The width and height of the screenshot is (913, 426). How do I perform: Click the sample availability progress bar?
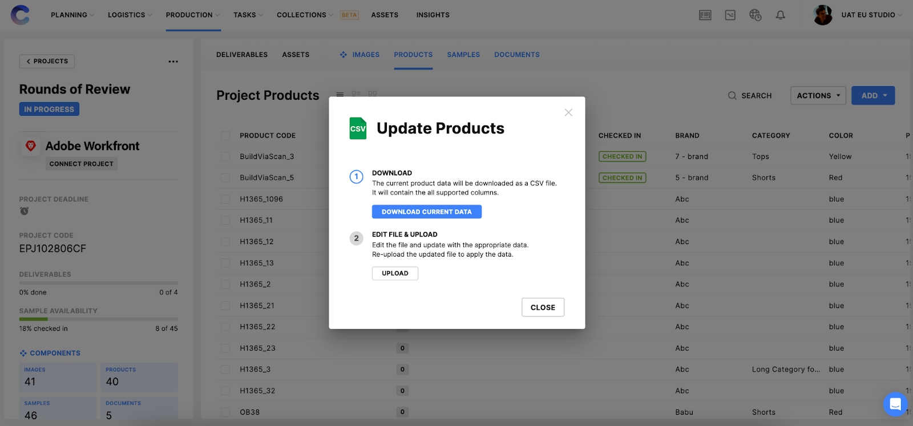click(x=98, y=319)
